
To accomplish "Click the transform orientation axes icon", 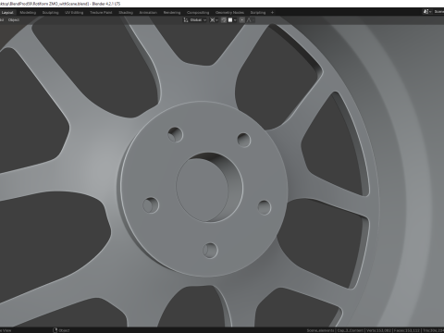I will pos(186,20).
